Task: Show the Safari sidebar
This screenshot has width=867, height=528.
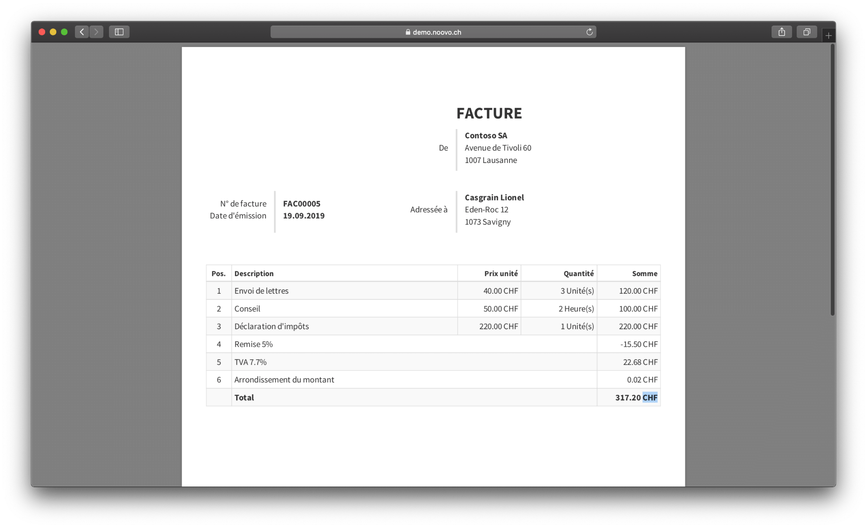Action: pyautogui.click(x=119, y=32)
